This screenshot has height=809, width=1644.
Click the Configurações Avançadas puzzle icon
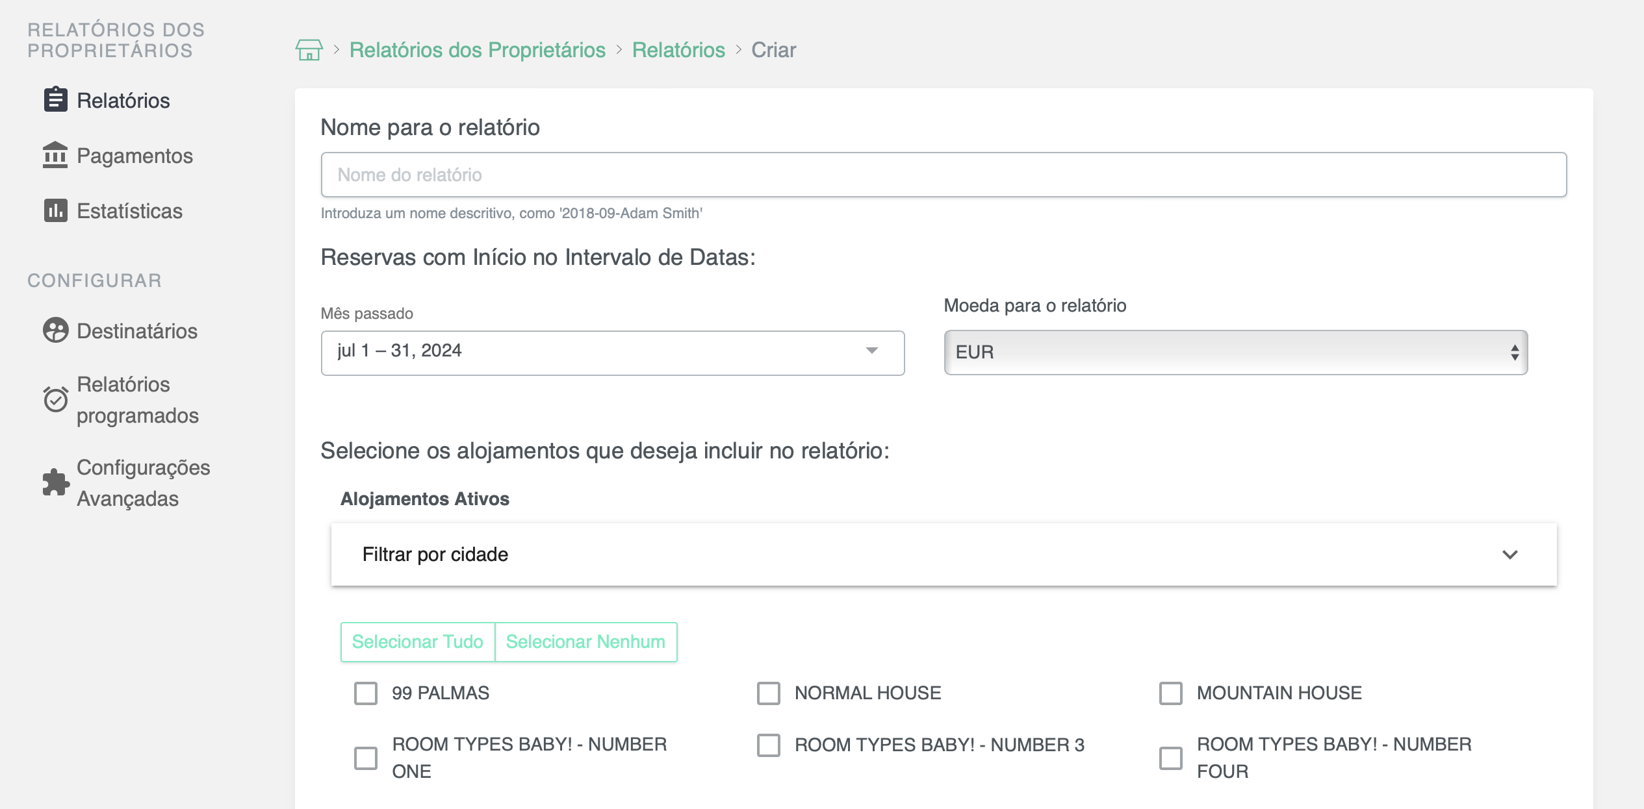point(55,483)
